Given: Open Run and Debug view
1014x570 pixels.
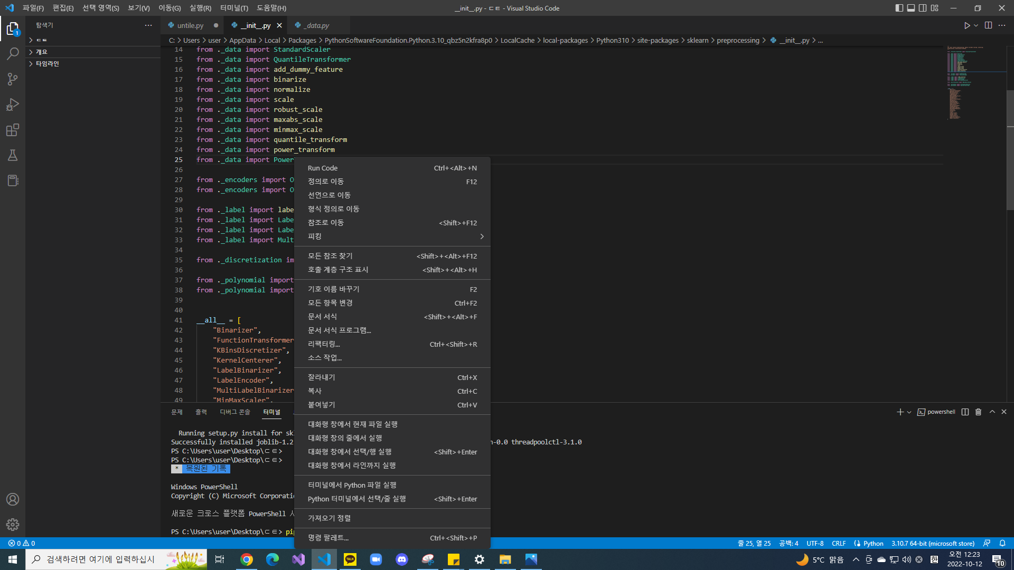Looking at the screenshot, I should [13, 104].
